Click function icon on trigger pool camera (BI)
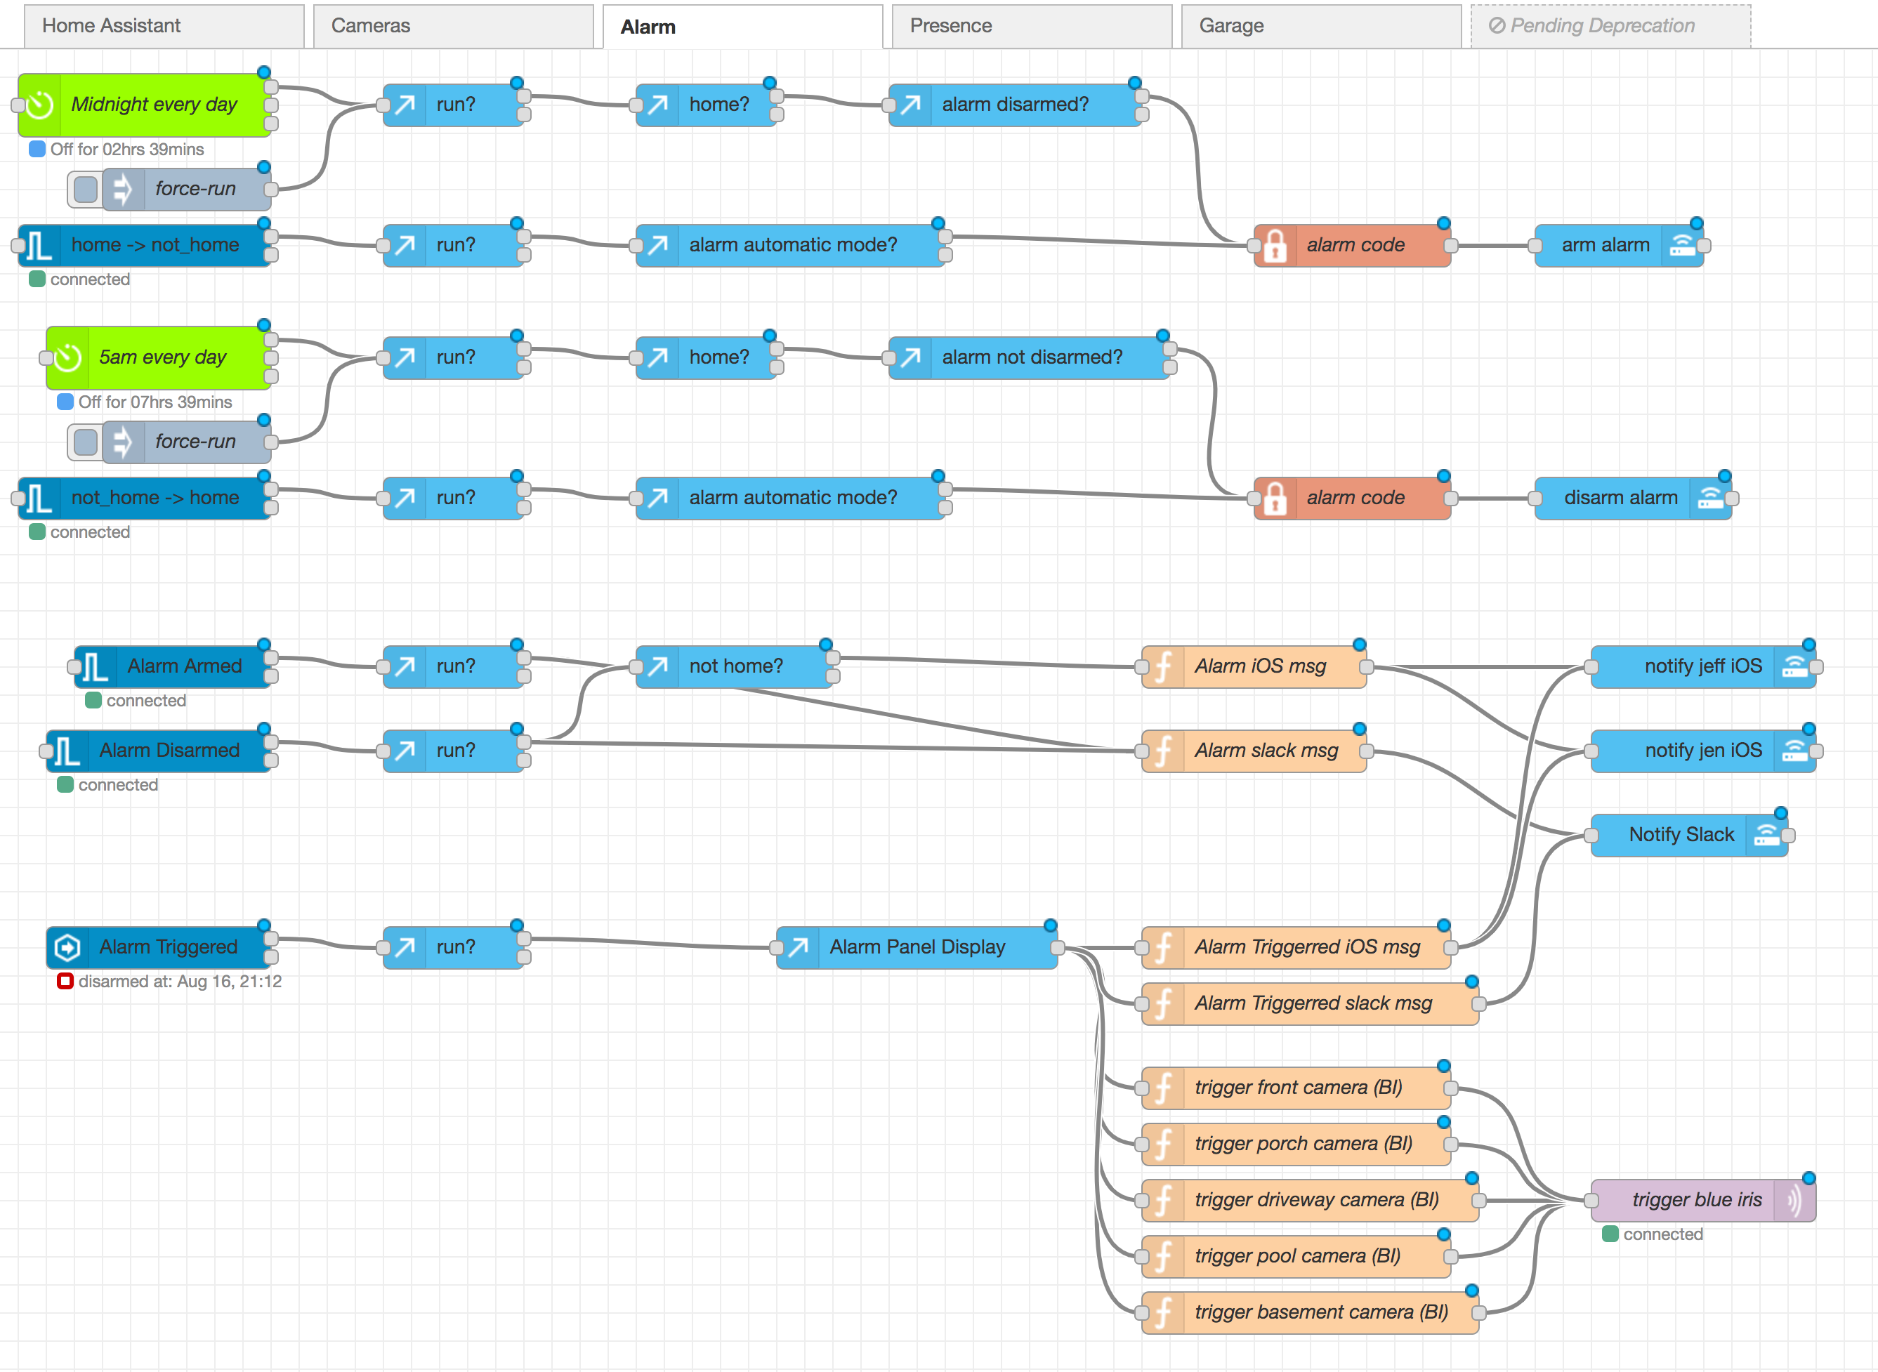 pyautogui.click(x=1164, y=1257)
